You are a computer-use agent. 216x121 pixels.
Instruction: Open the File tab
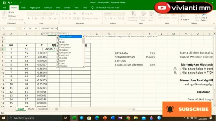[x=4, y=8]
